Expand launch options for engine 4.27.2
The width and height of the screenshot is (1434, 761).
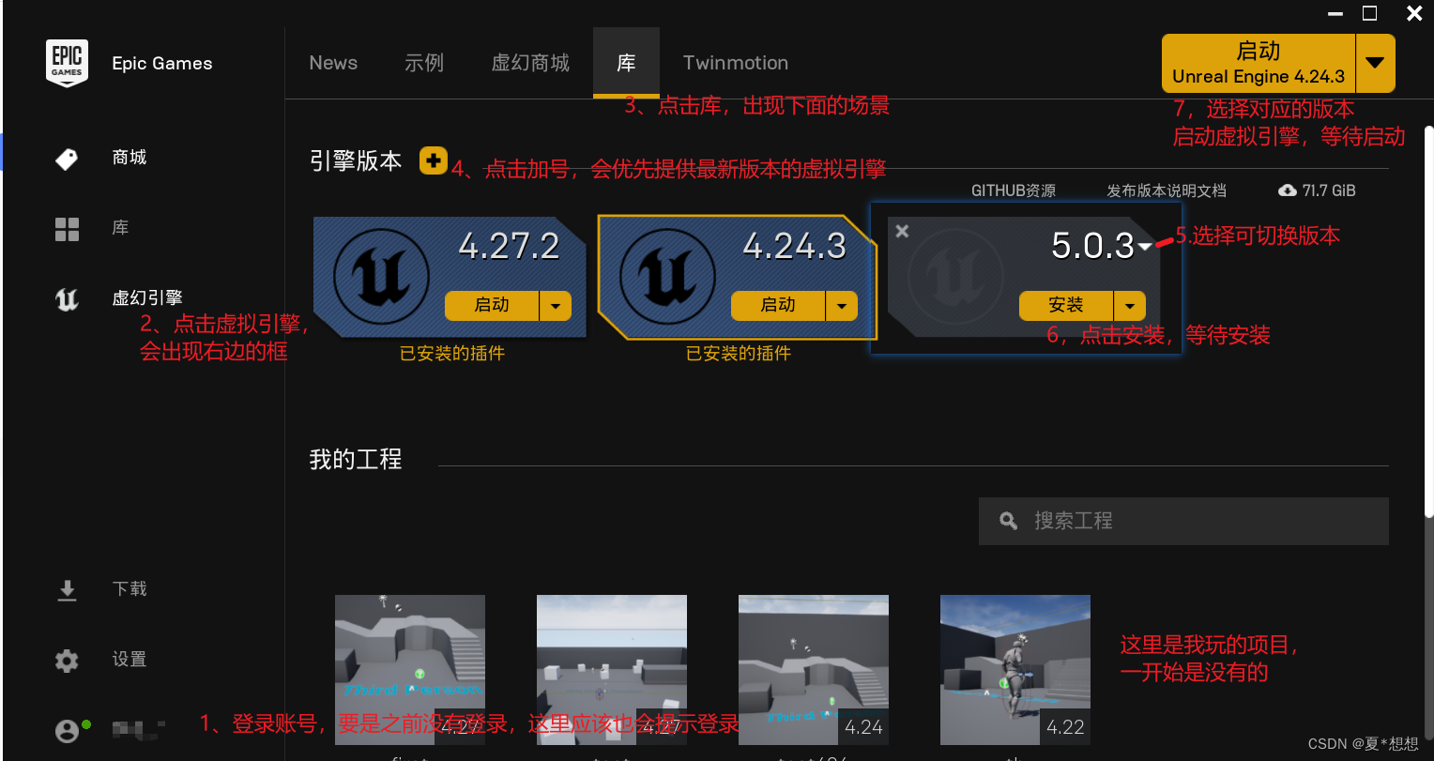pos(555,306)
